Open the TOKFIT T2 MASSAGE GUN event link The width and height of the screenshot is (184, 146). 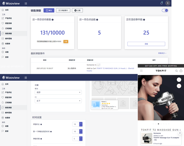click(x=110, y=70)
